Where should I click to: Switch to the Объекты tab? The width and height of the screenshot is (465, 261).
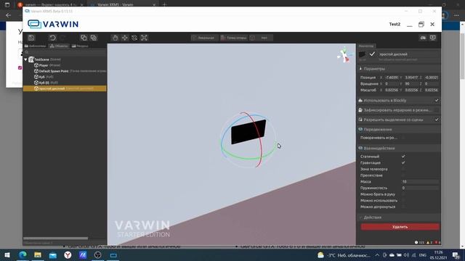pyautogui.click(x=59, y=46)
